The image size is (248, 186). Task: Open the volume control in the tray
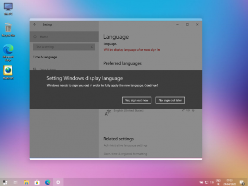[212, 183]
